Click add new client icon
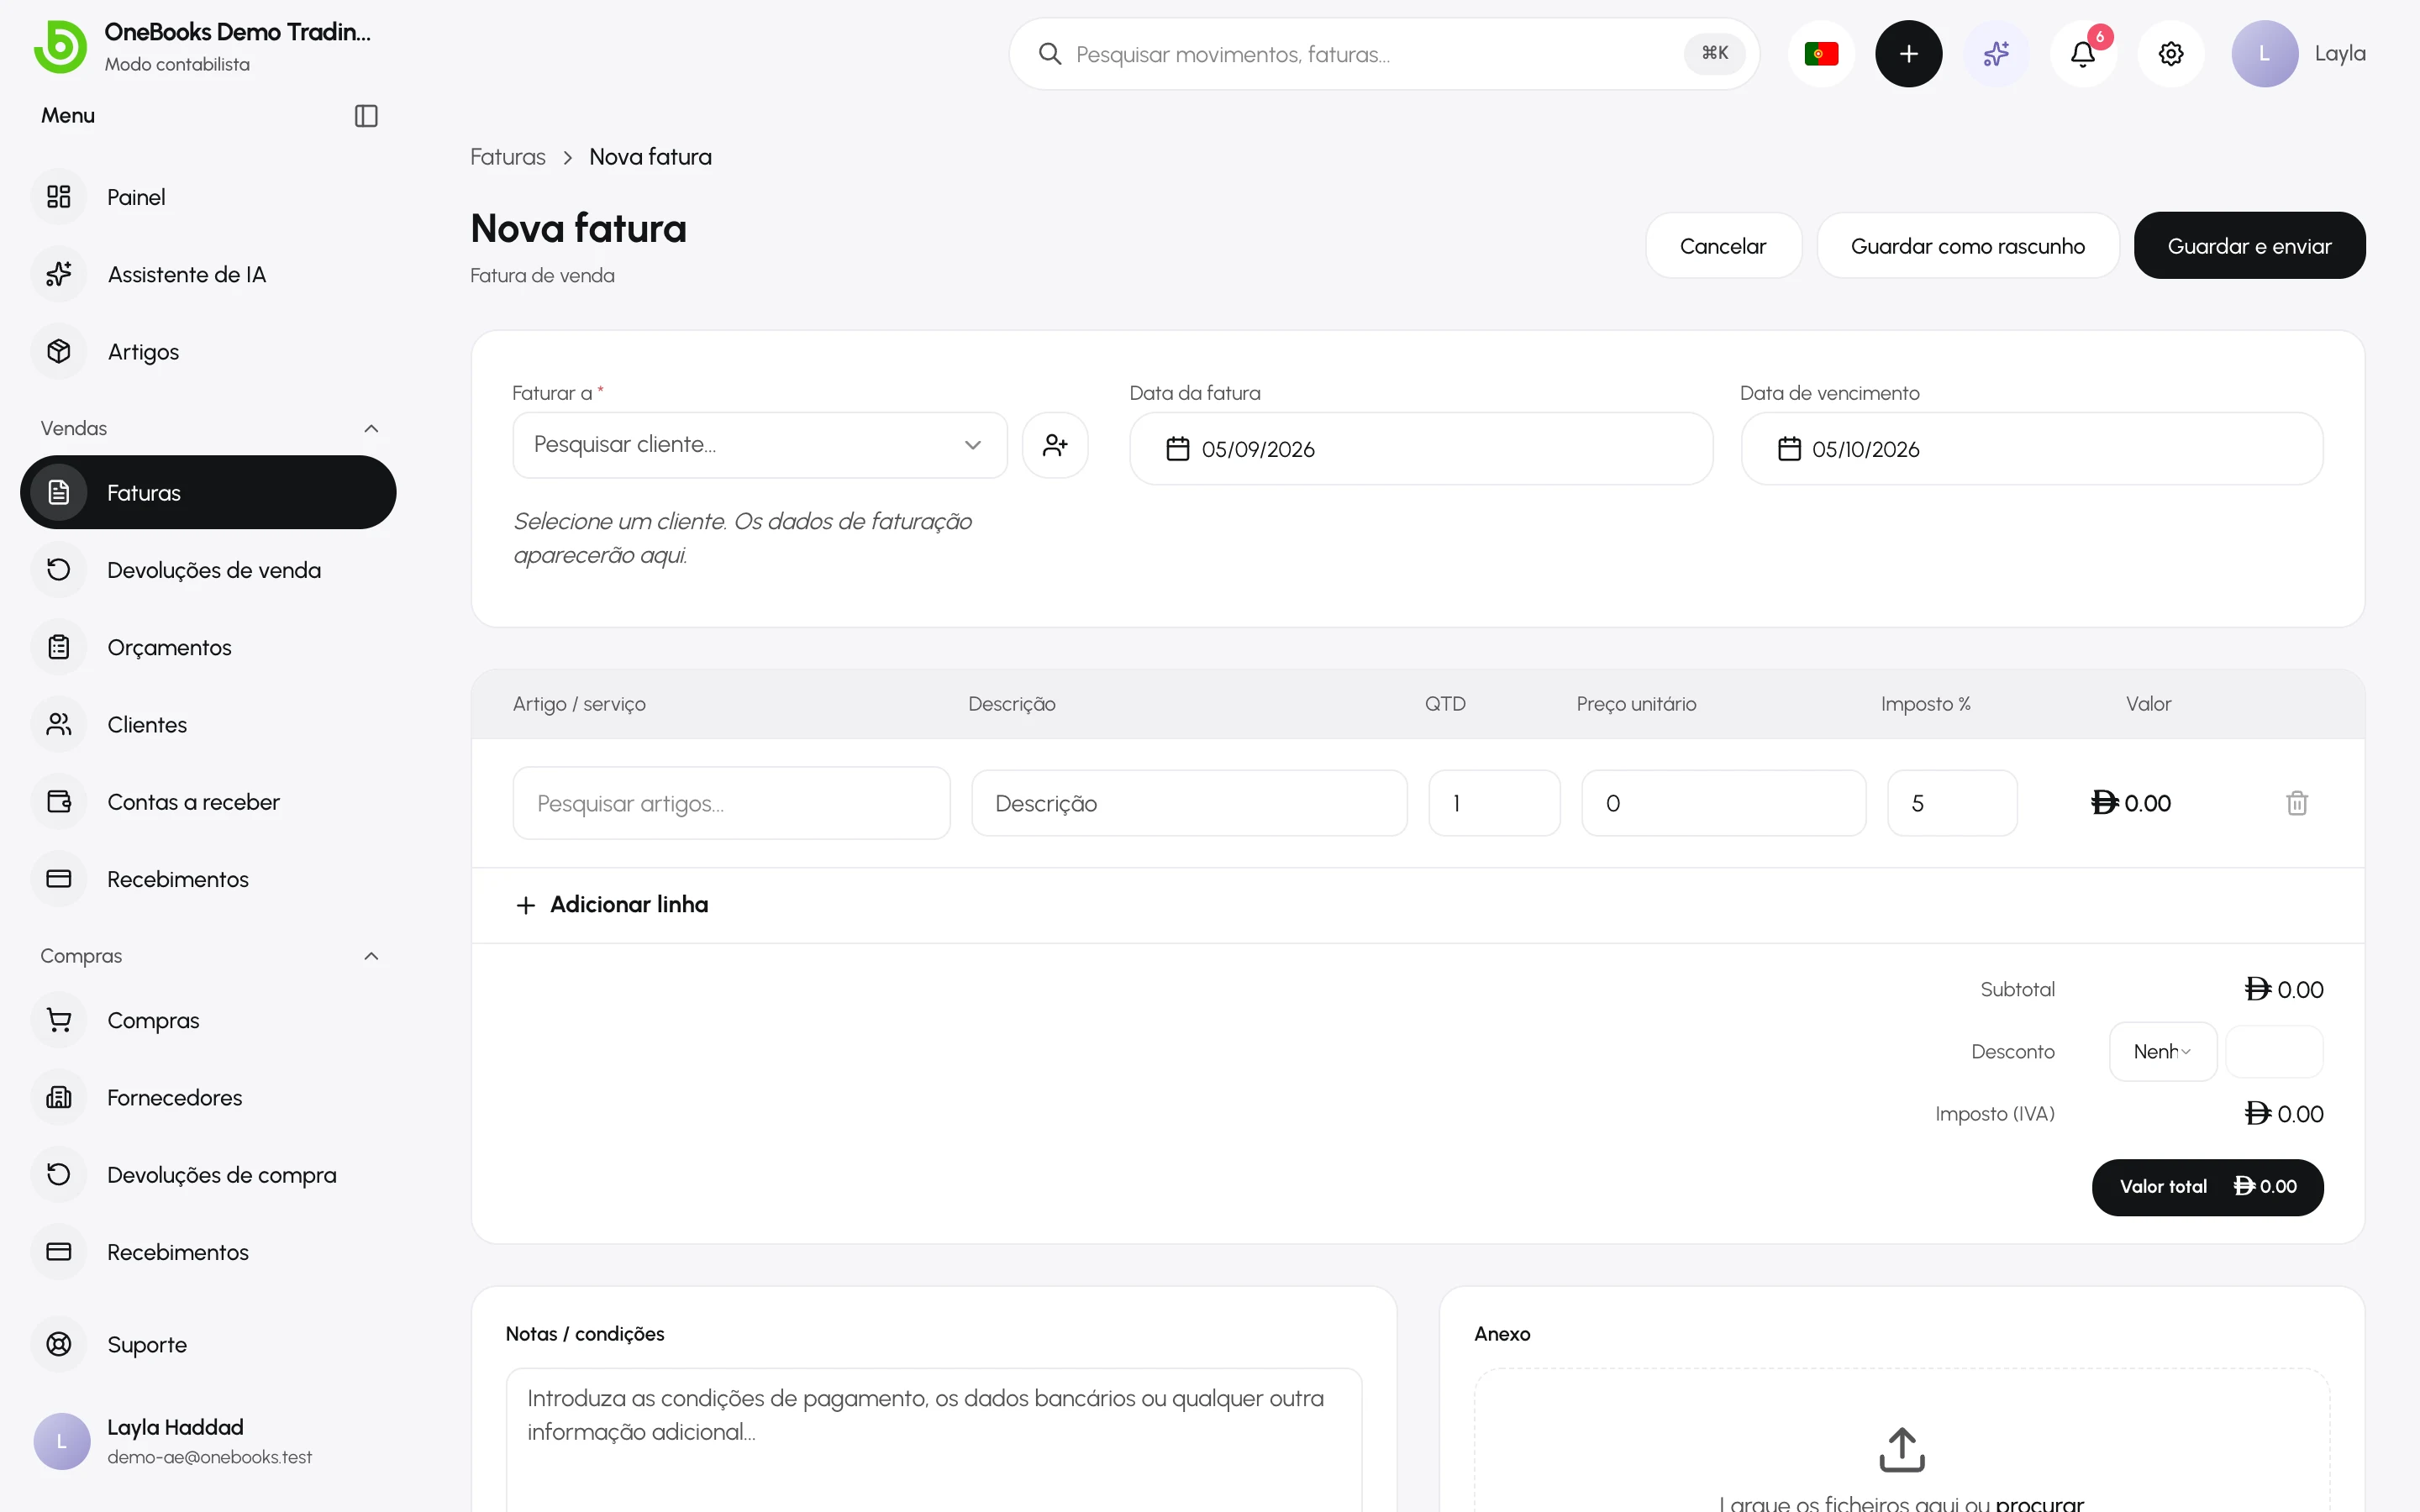 tap(1055, 445)
